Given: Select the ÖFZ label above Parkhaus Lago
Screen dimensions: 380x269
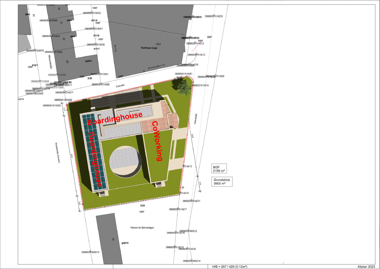Looking at the screenshot, I should click(x=158, y=44).
